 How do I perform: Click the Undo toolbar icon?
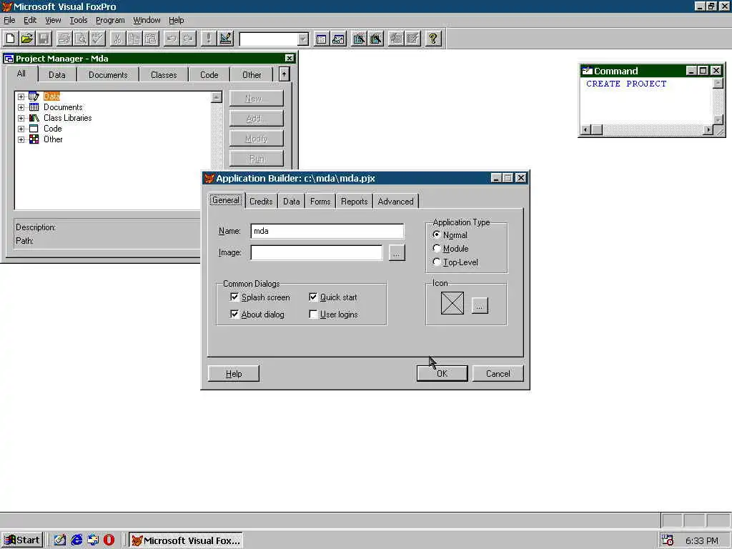(x=172, y=39)
